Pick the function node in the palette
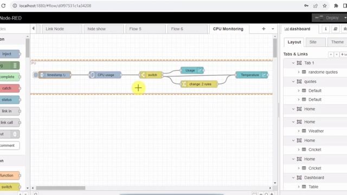347x195 pixels. 10,175
